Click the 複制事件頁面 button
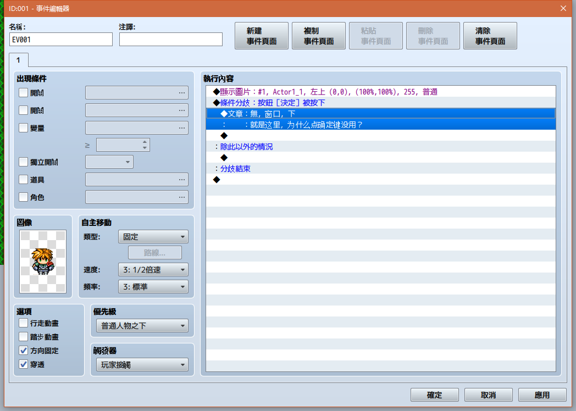The image size is (576, 411). pyautogui.click(x=318, y=36)
